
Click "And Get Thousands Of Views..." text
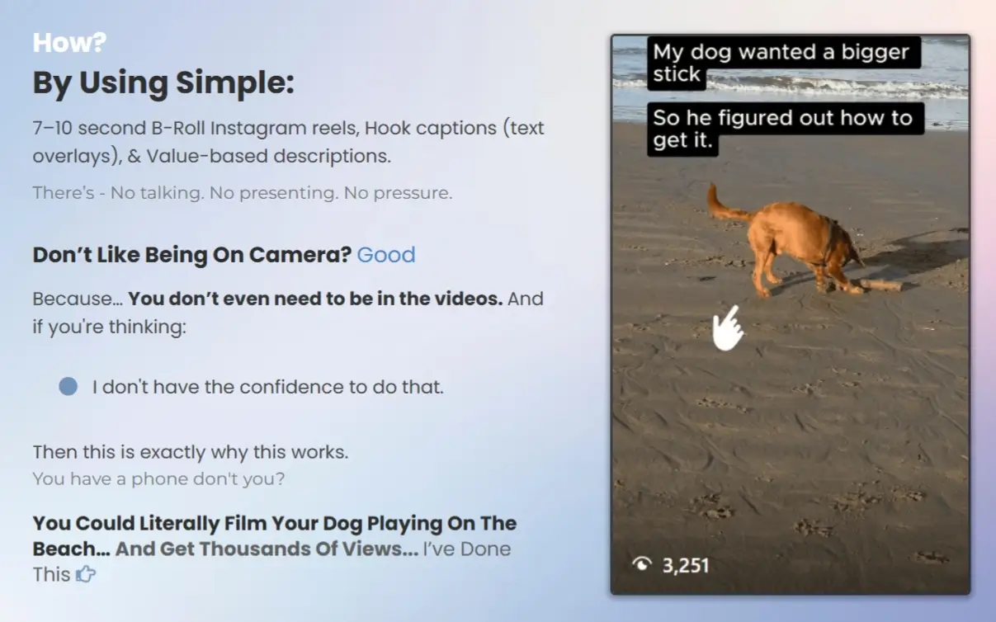click(267, 549)
